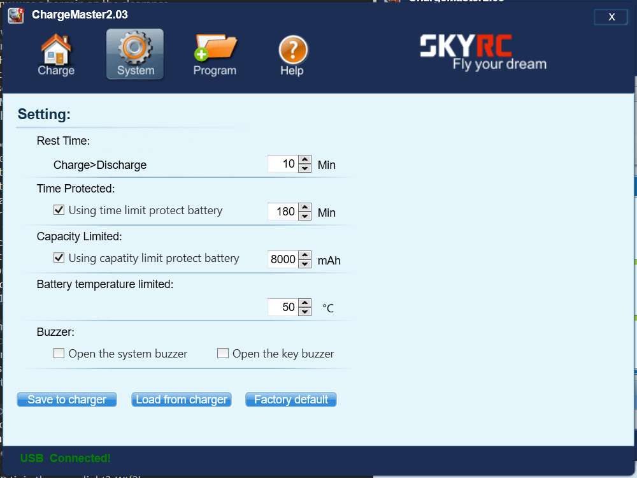
Task: Raise battery temperature limit with up arrow
Action: (x=305, y=303)
